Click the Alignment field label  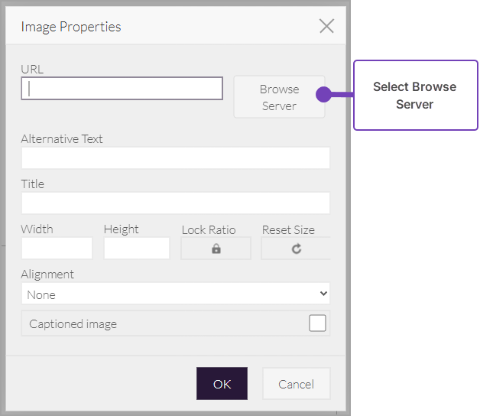(47, 275)
